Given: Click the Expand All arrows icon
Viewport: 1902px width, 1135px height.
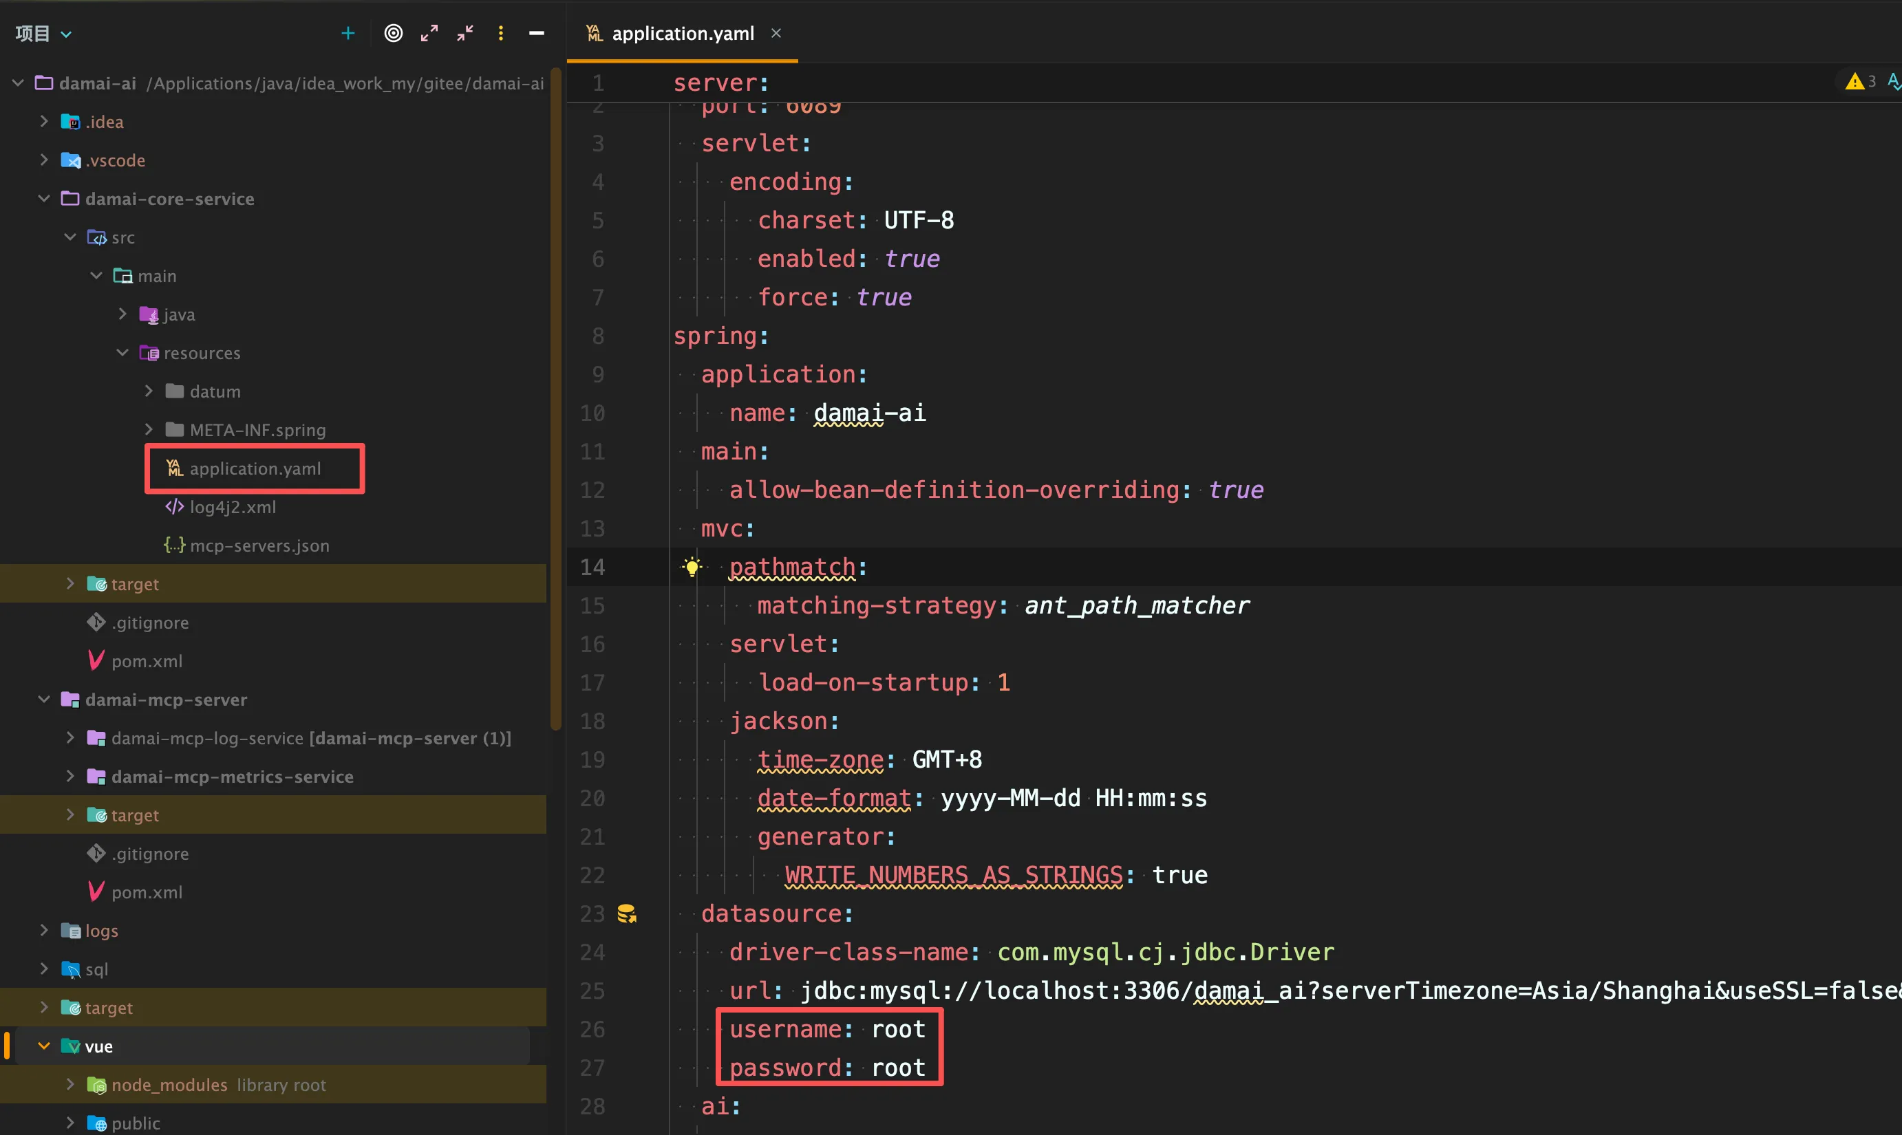Looking at the screenshot, I should coord(429,34).
